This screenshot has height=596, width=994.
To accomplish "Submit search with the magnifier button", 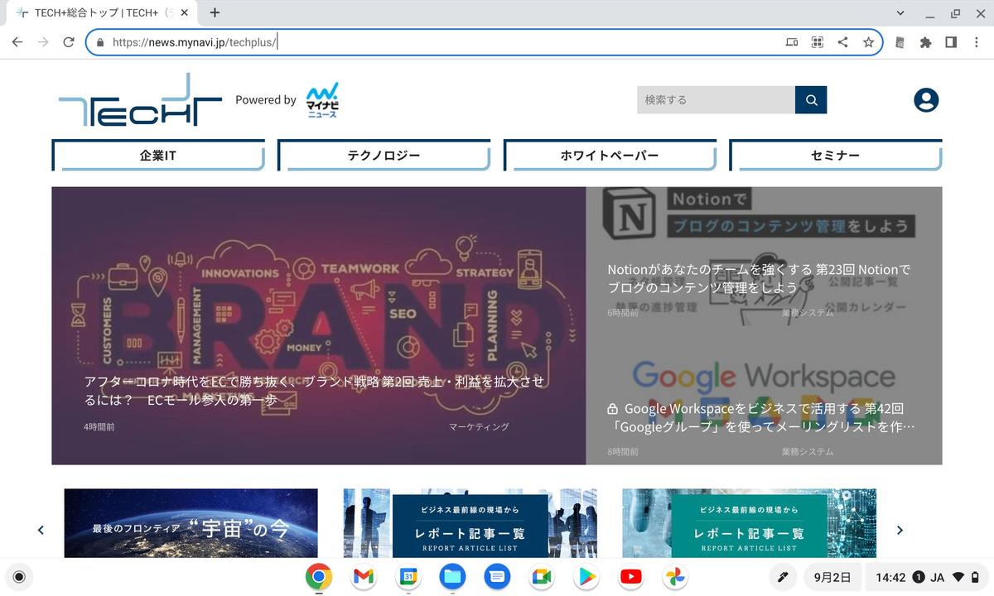I will [811, 100].
